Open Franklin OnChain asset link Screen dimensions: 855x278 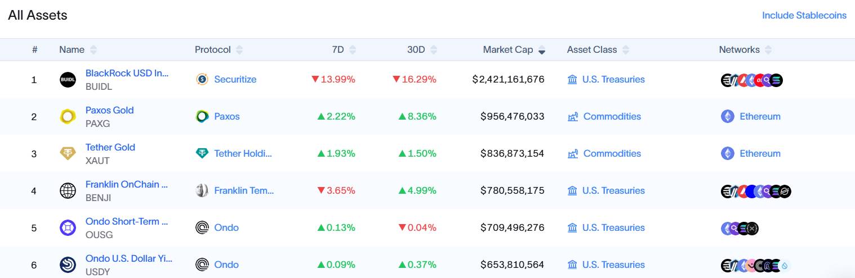126,184
